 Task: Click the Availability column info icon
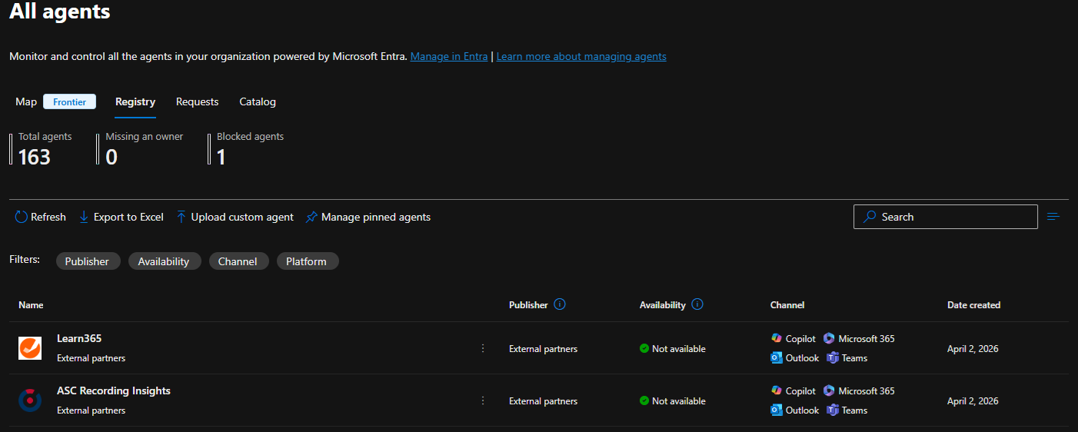pos(697,304)
